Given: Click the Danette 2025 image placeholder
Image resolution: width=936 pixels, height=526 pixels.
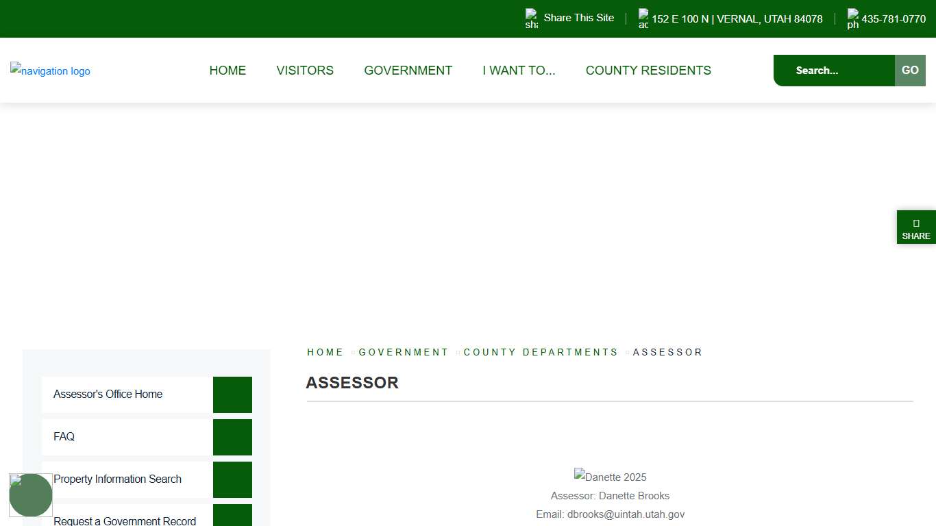Looking at the screenshot, I should [610, 476].
